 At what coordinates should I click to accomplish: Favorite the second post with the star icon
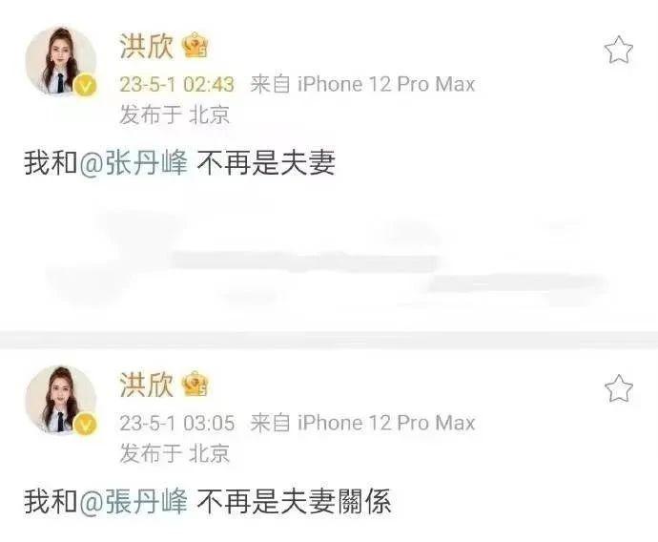click(x=619, y=388)
